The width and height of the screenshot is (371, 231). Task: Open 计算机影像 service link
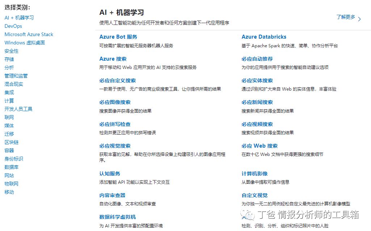click(x=254, y=174)
